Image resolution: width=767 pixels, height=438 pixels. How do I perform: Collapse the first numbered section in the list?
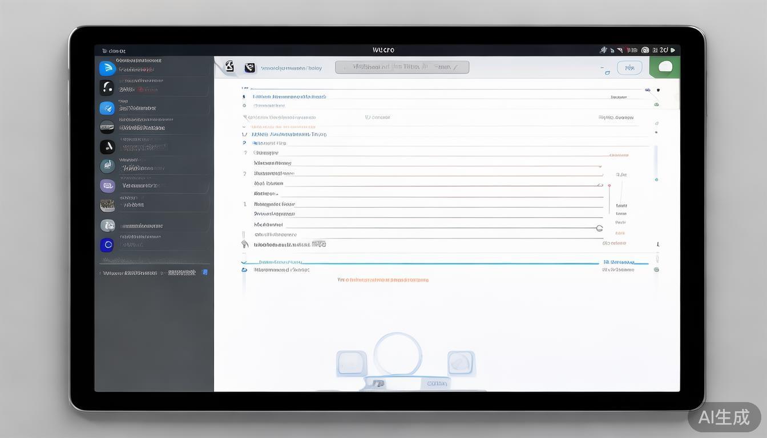pyautogui.click(x=245, y=135)
